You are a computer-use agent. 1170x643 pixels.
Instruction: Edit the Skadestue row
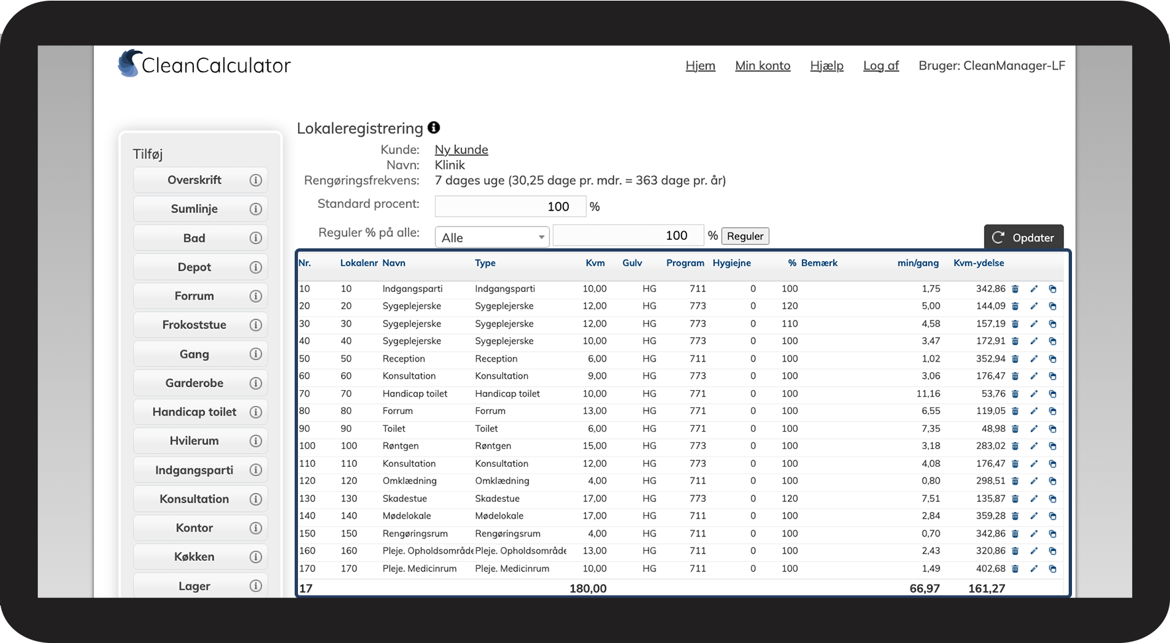click(1034, 499)
